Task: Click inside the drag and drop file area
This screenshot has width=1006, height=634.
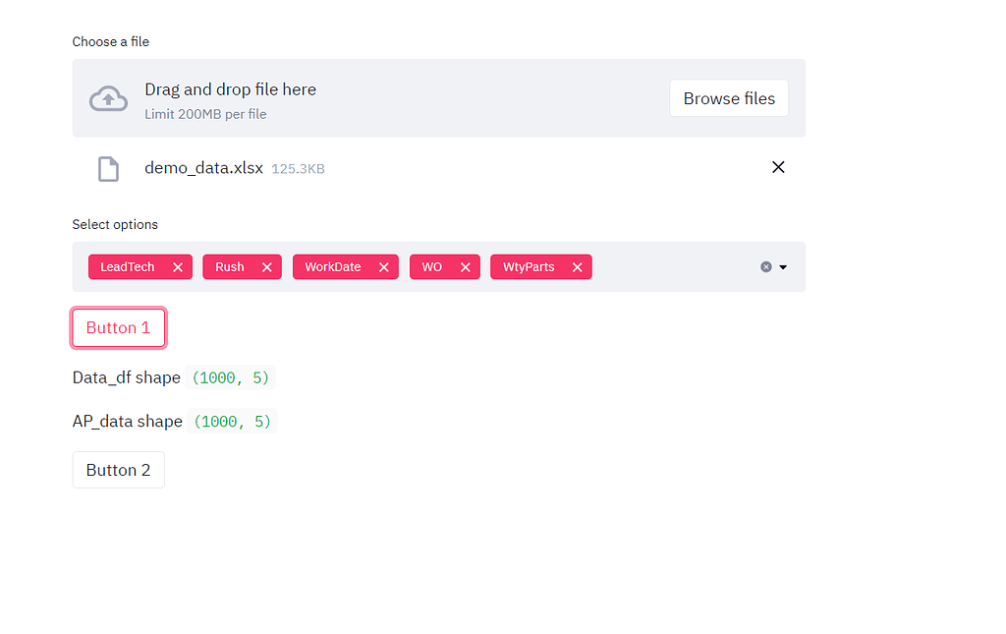Action: 393,97
